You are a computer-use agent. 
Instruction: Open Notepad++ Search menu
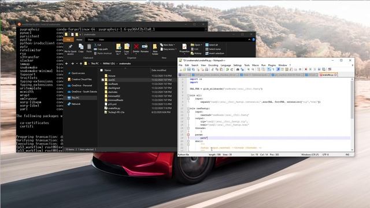(195, 65)
